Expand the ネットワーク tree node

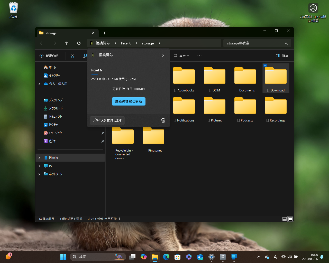tap(39, 174)
